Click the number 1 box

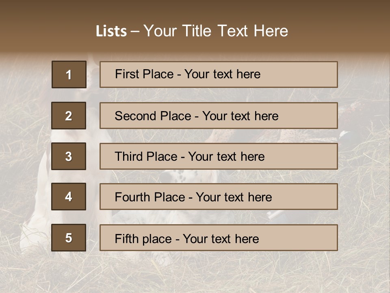(69, 74)
